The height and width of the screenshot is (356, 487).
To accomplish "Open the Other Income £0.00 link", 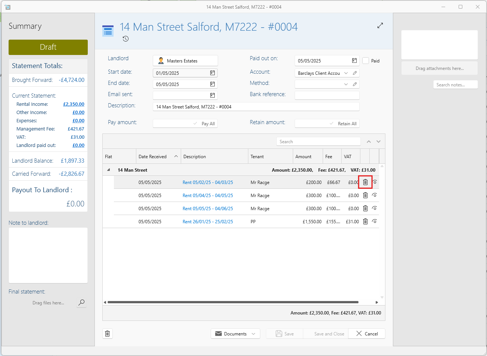I will [x=78, y=113].
